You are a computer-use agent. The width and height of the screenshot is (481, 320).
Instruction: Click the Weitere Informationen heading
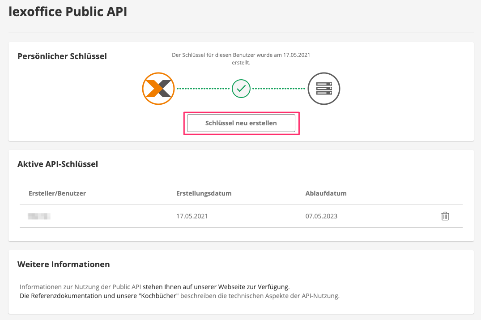tap(64, 264)
